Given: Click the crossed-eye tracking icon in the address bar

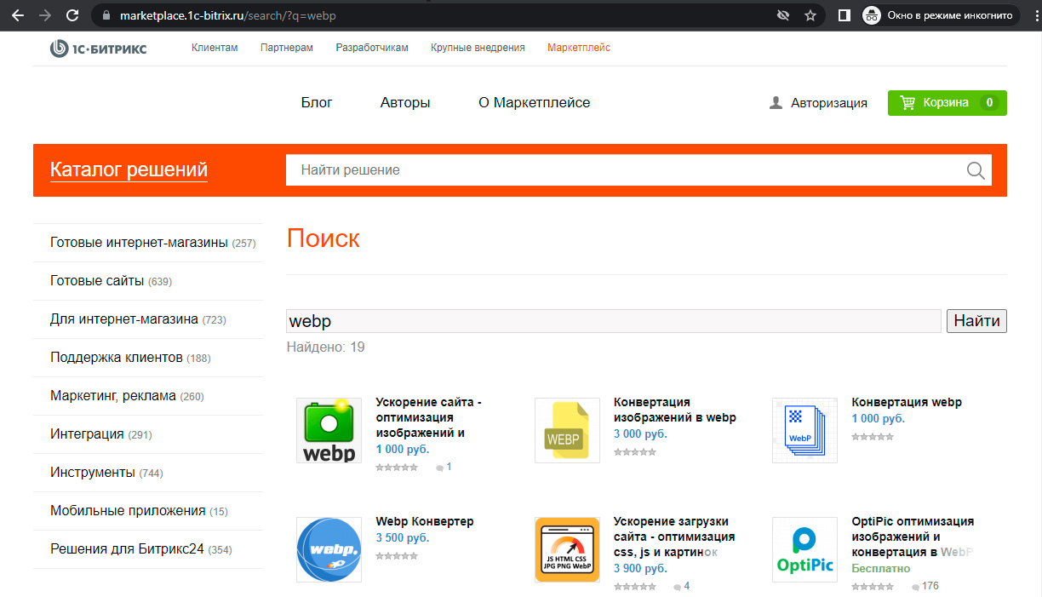Looking at the screenshot, I should [x=783, y=15].
